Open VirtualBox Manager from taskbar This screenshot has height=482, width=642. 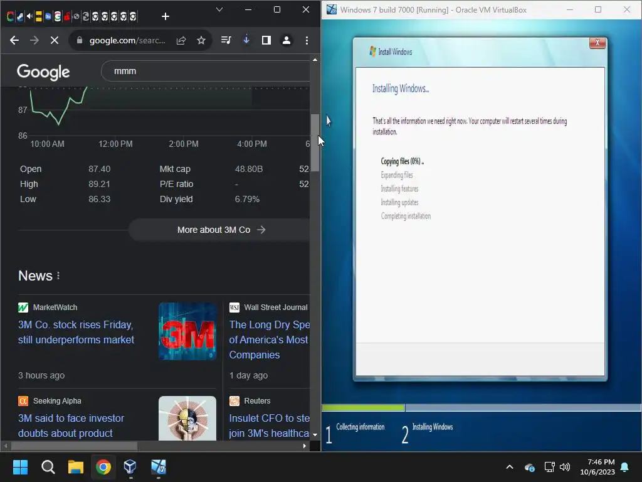tap(130, 467)
